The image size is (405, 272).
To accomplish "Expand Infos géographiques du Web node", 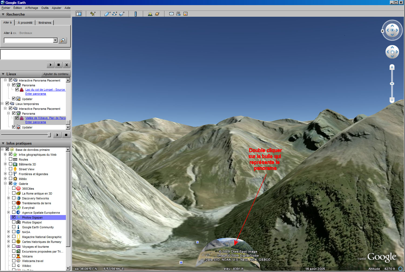I will point(5,154).
